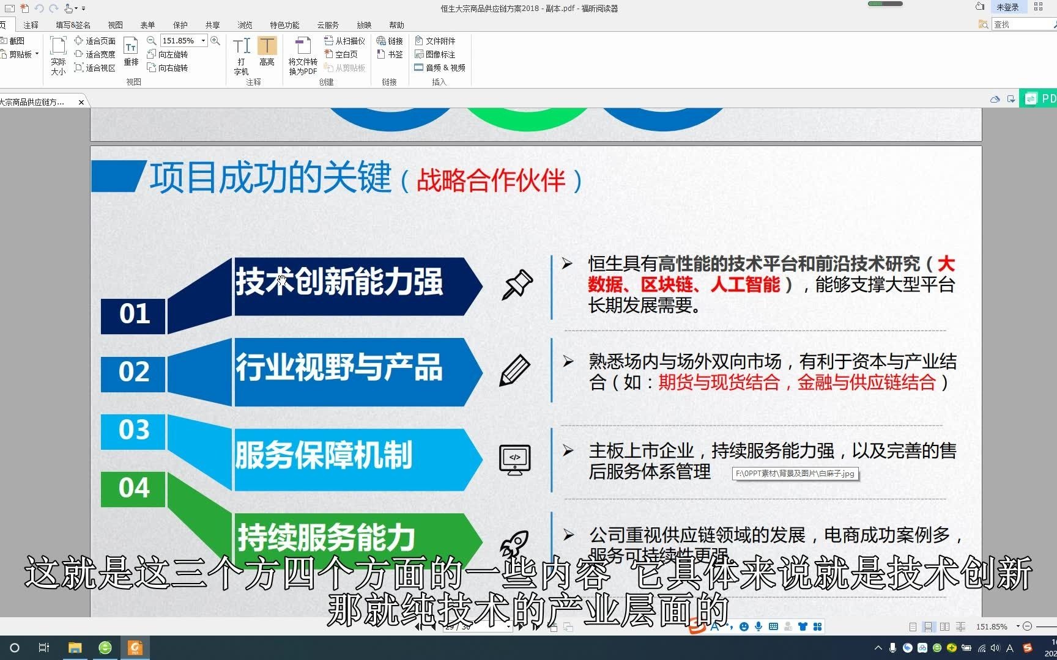
Task: Create a 空白页 blank page
Action: [x=341, y=54]
